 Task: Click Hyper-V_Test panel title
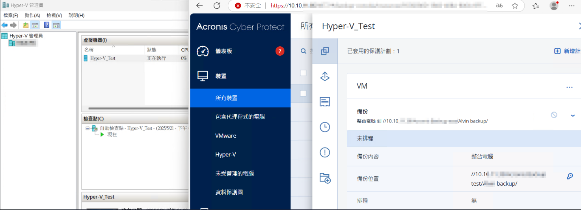348,26
